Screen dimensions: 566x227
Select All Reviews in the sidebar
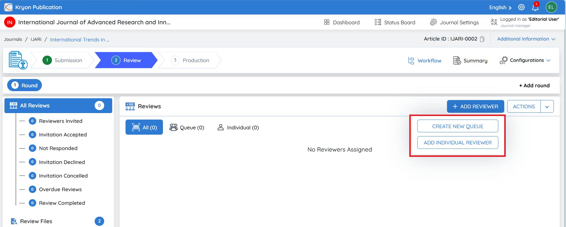[x=58, y=106]
